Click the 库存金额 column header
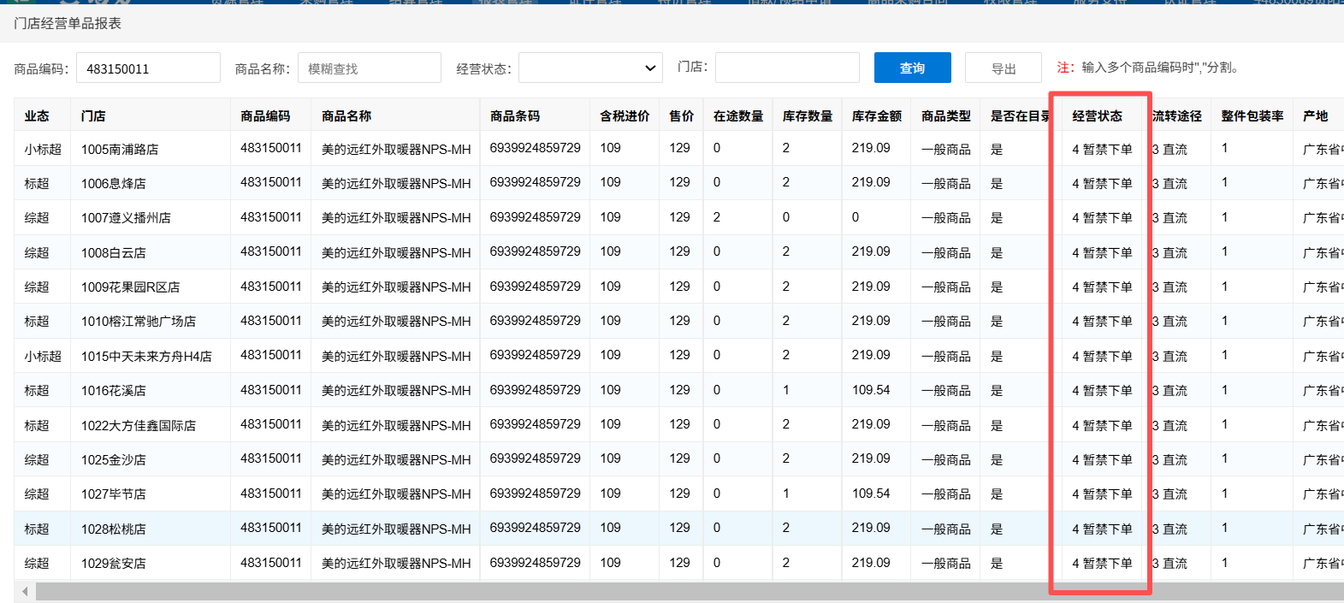 click(876, 115)
